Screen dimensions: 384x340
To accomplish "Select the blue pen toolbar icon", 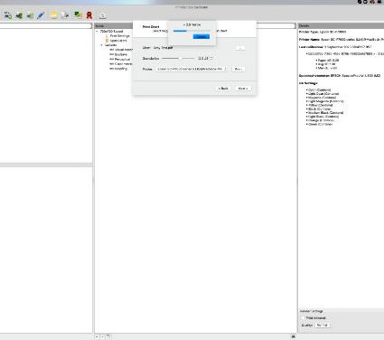I will tap(41, 15).
